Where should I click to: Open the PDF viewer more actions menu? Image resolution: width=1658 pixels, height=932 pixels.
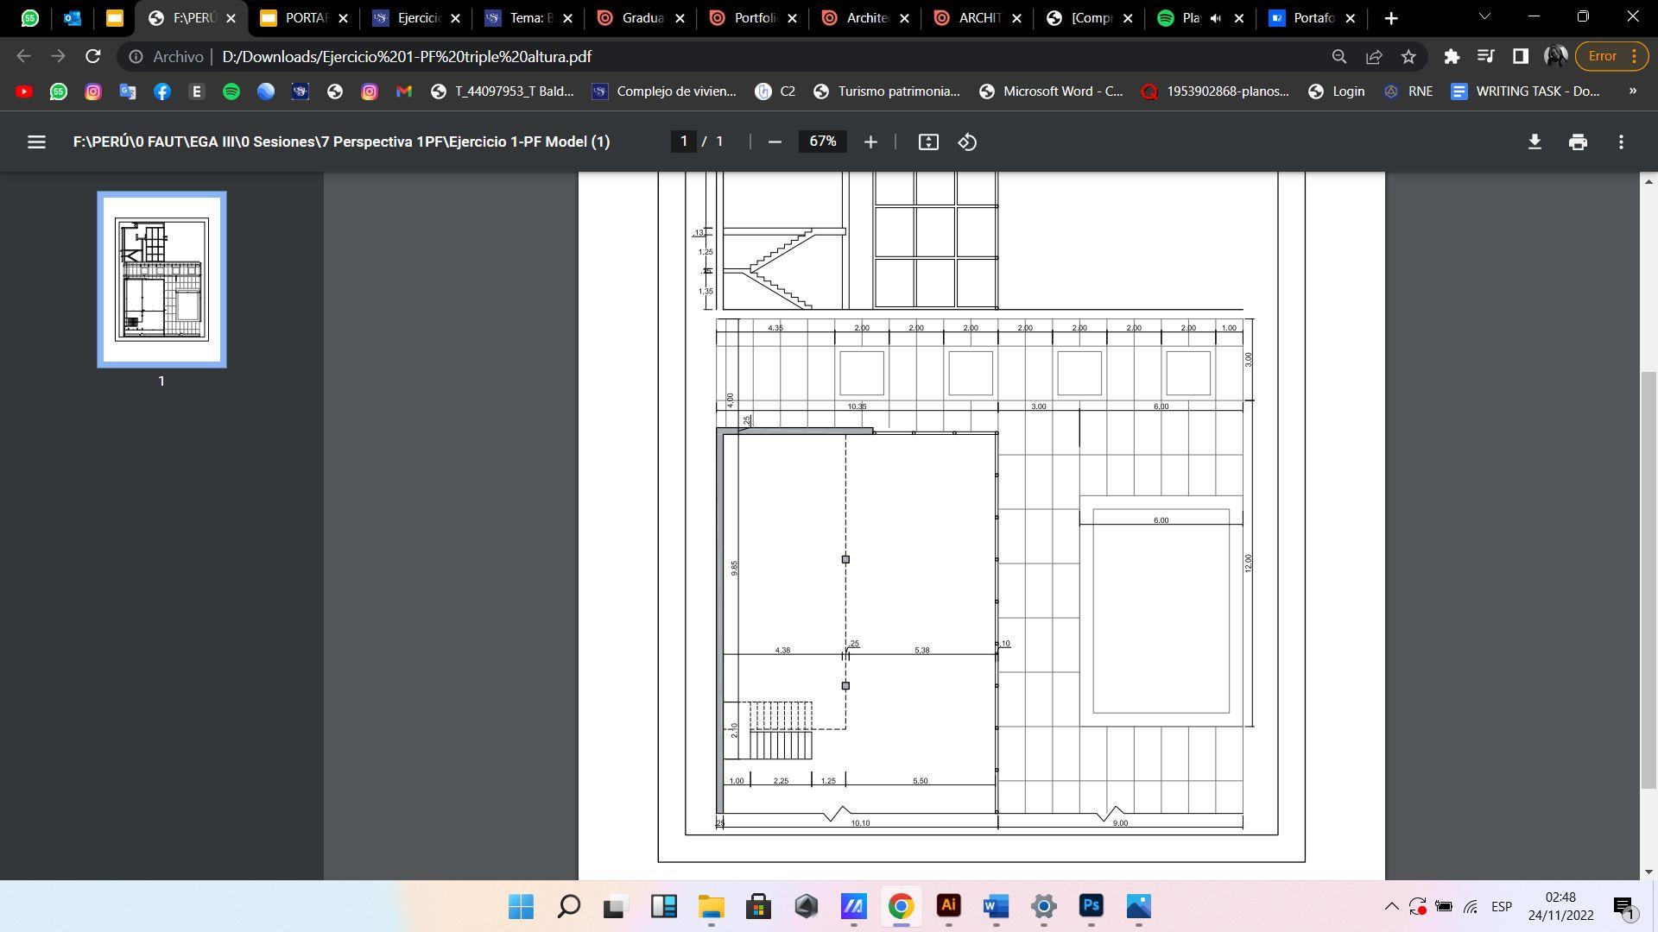coord(1621,142)
